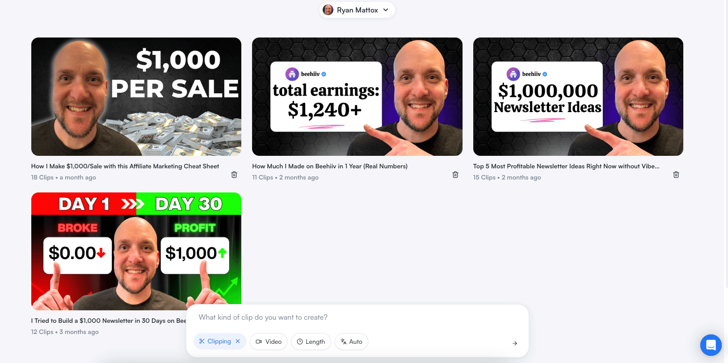Delete the Top 5 Newsletter Ideas video
Screen dimensions: 728x363
(676, 175)
